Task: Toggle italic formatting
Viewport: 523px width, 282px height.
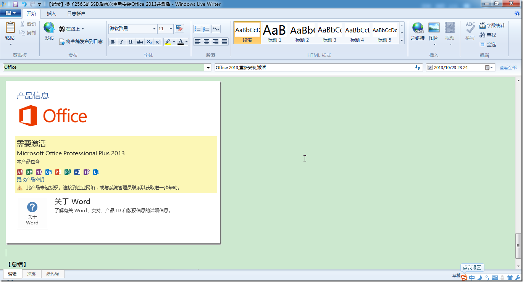Action: 122,42
